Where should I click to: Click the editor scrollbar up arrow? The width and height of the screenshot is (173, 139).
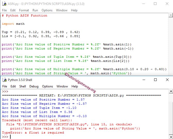171,15
